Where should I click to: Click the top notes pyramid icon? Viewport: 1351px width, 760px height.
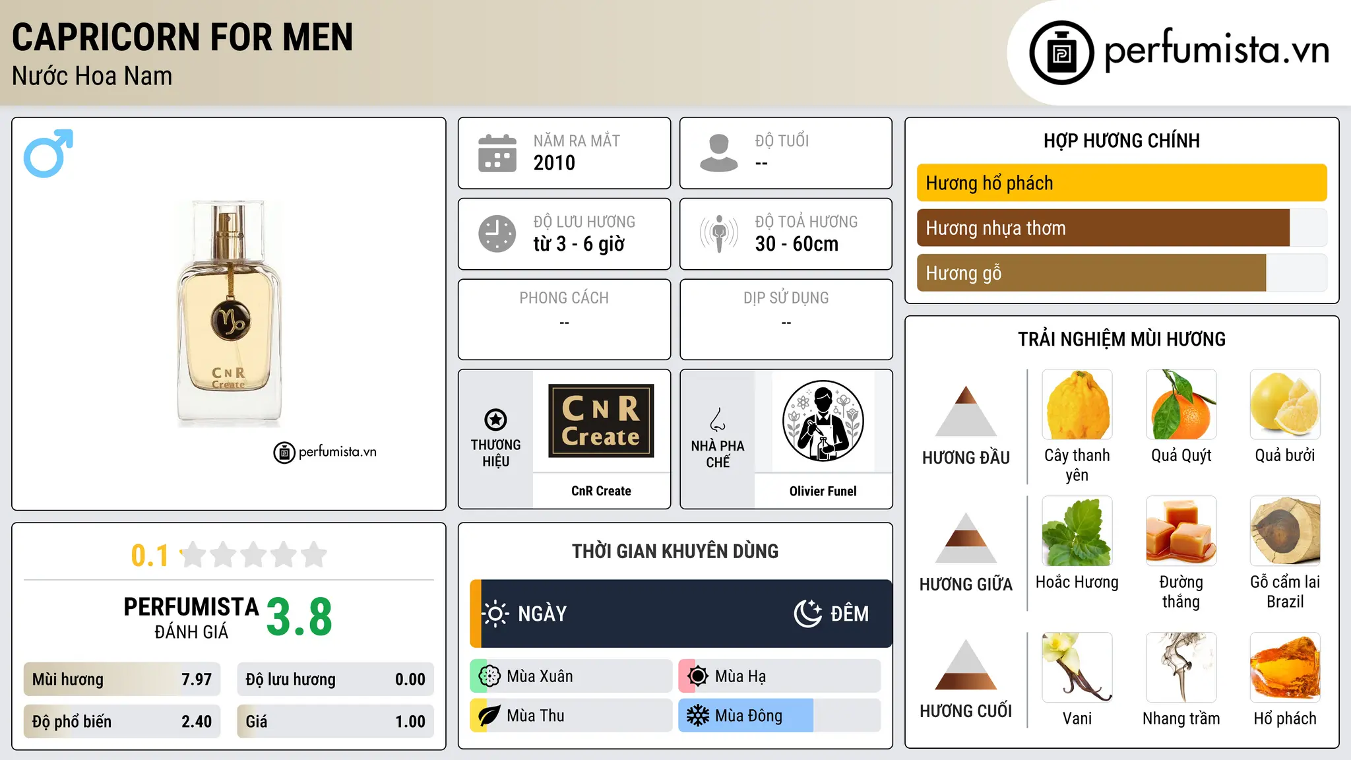tap(966, 411)
